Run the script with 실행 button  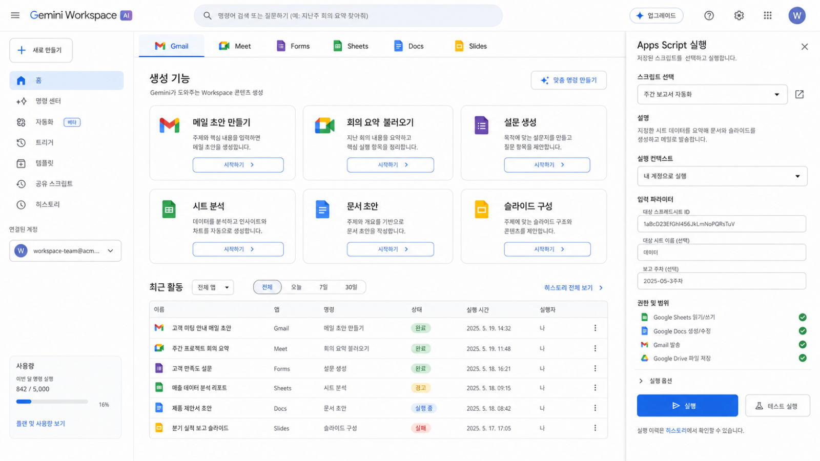point(687,406)
